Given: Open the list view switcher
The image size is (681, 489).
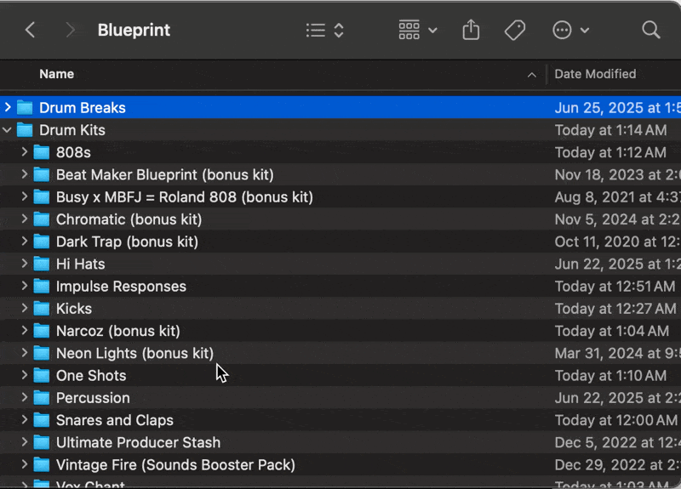Looking at the screenshot, I should coord(324,31).
